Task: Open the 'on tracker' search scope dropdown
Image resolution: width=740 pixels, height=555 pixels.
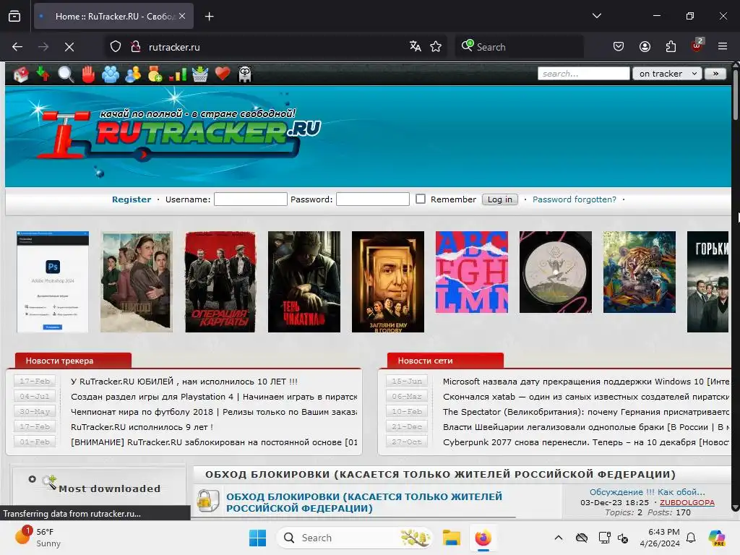Action: coord(667,74)
